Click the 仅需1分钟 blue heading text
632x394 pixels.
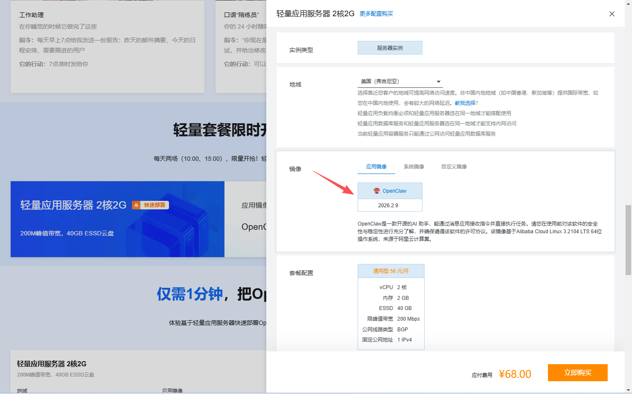tap(189, 294)
